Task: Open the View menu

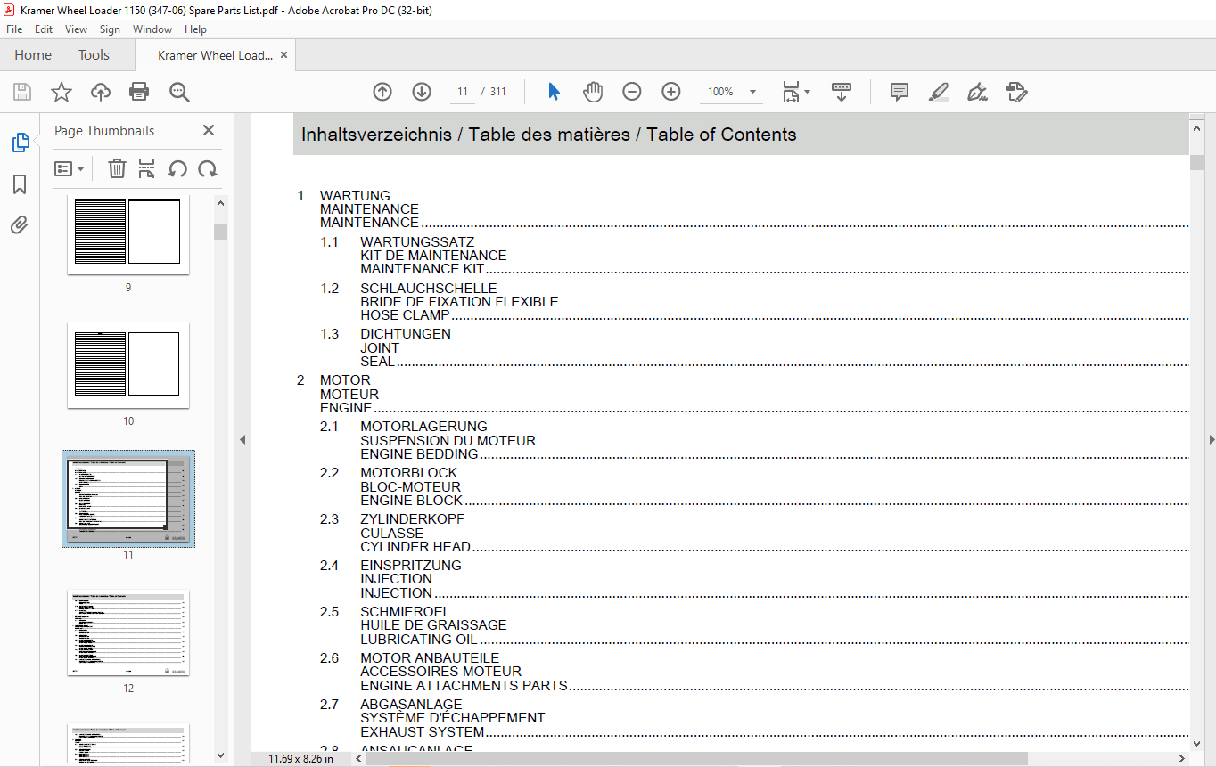Action: [76, 29]
